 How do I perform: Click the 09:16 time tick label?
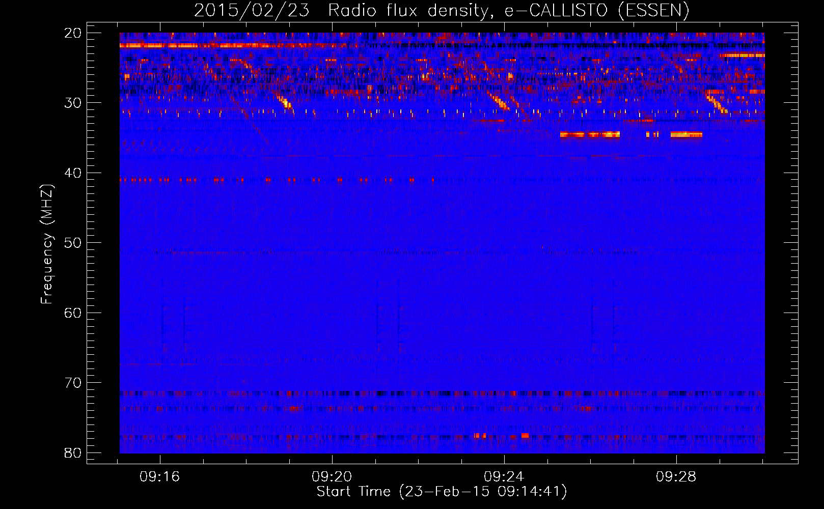click(x=160, y=477)
